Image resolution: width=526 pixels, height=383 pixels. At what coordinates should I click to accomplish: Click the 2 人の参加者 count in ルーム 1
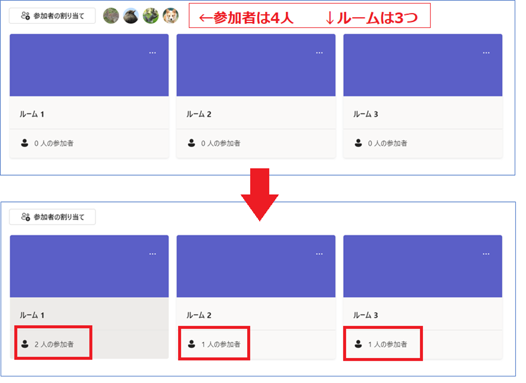click(x=54, y=344)
